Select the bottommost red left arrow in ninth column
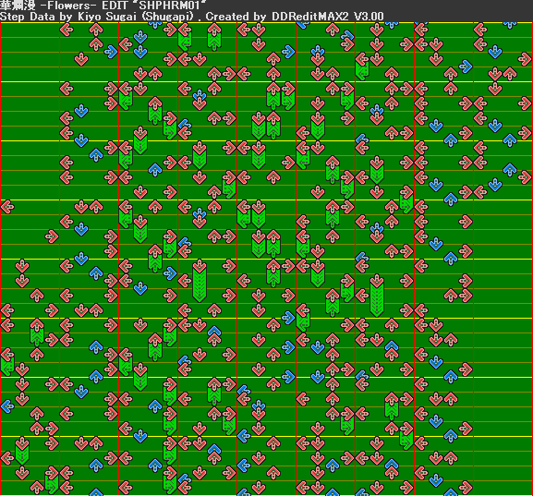533x496 pixels. 480,192
